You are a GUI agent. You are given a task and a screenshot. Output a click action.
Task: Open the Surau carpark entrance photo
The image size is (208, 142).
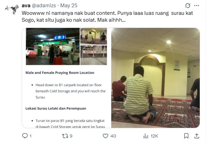click(53, 46)
